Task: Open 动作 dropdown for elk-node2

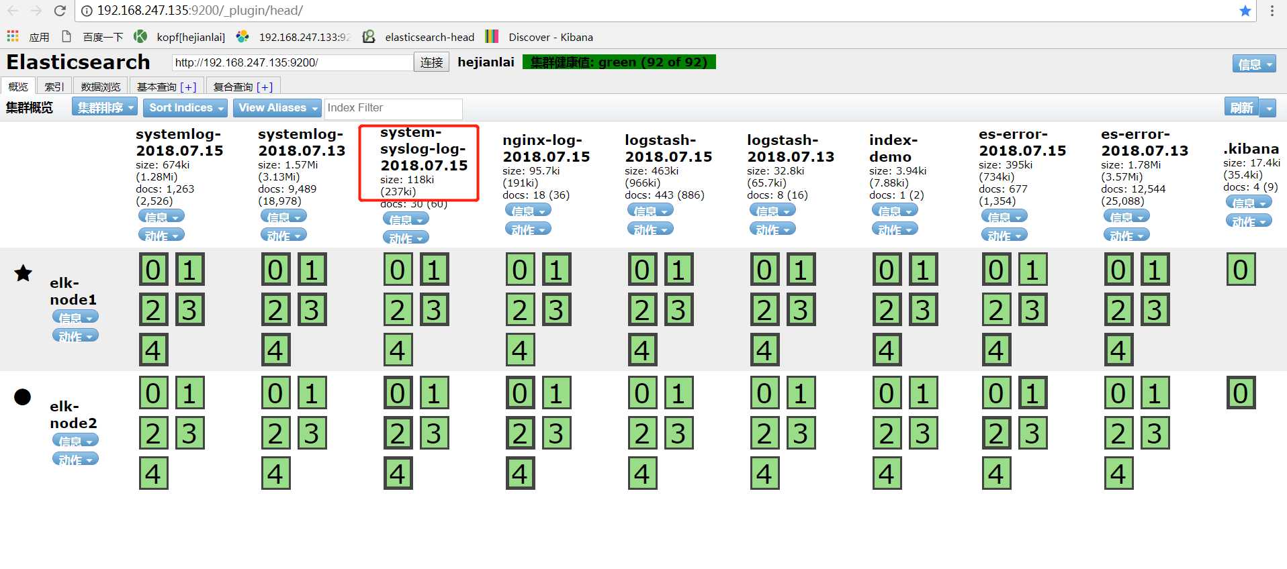Action: tap(75, 459)
